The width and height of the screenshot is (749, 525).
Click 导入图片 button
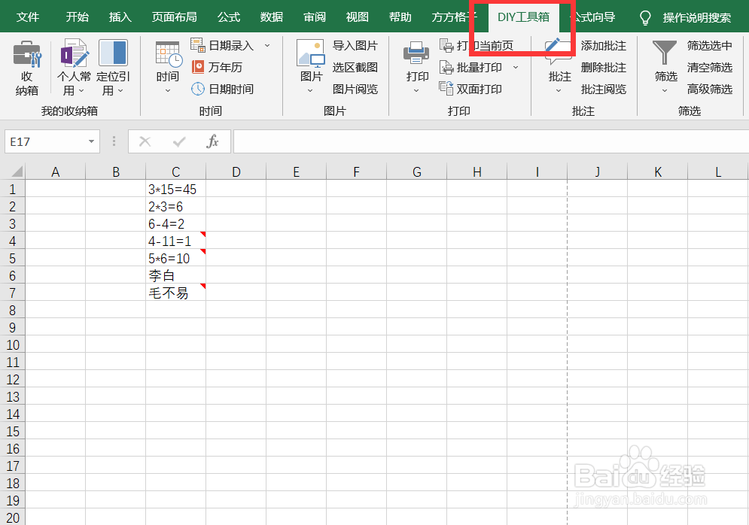coord(355,45)
